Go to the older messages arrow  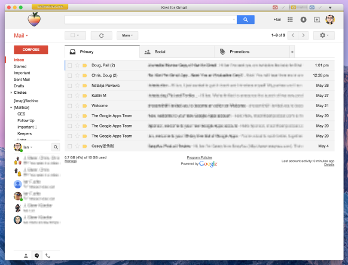[303, 35]
